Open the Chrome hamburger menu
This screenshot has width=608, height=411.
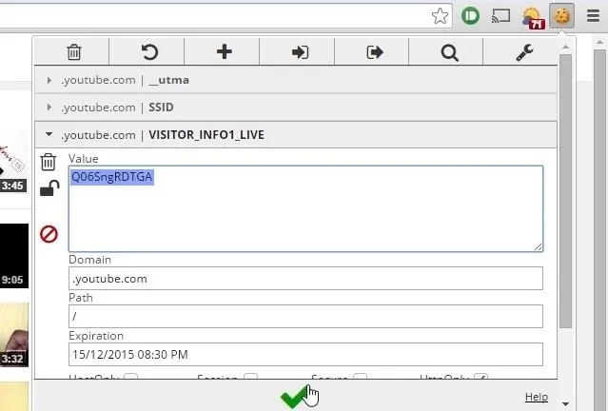594,16
